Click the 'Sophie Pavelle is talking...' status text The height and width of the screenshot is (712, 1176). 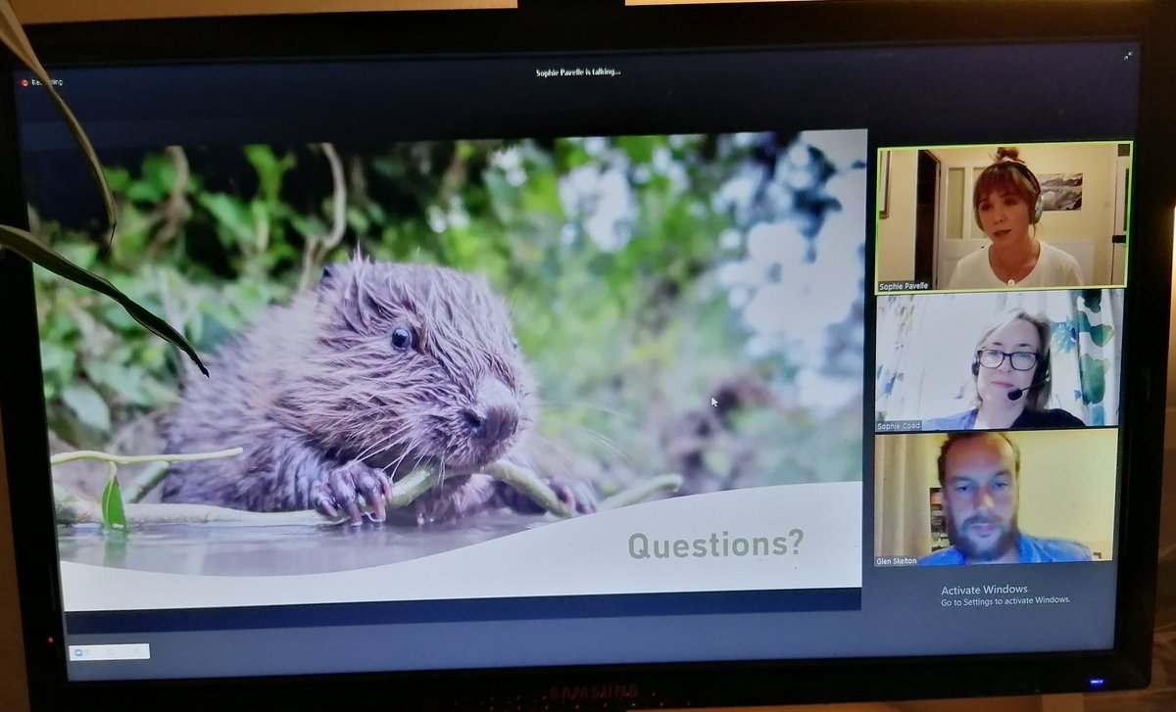point(578,71)
